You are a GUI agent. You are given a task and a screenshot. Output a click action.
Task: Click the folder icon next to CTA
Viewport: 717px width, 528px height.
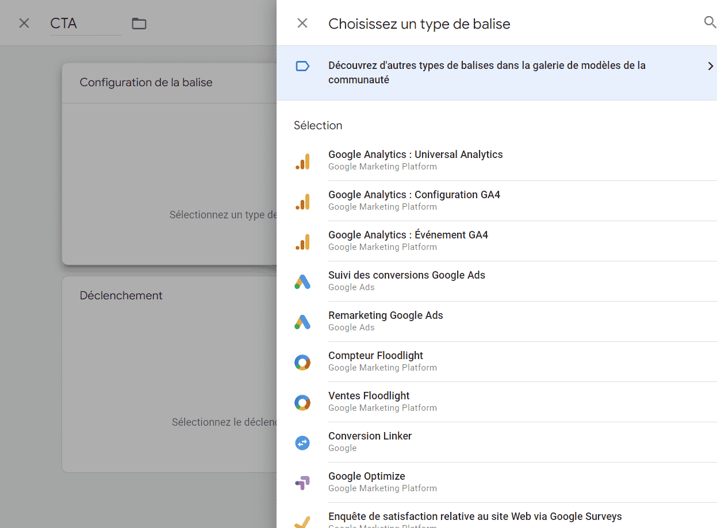139,24
